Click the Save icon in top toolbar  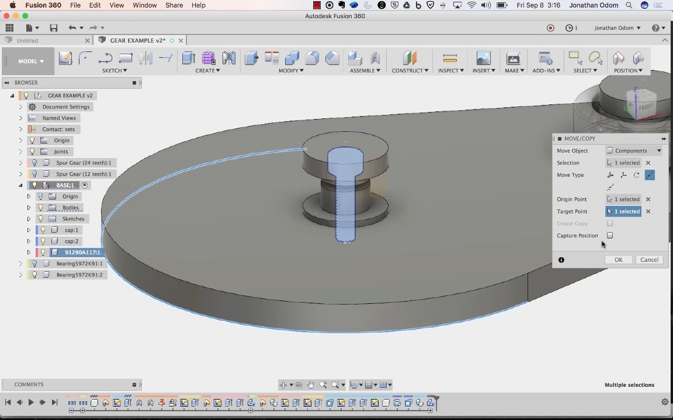coord(54,28)
